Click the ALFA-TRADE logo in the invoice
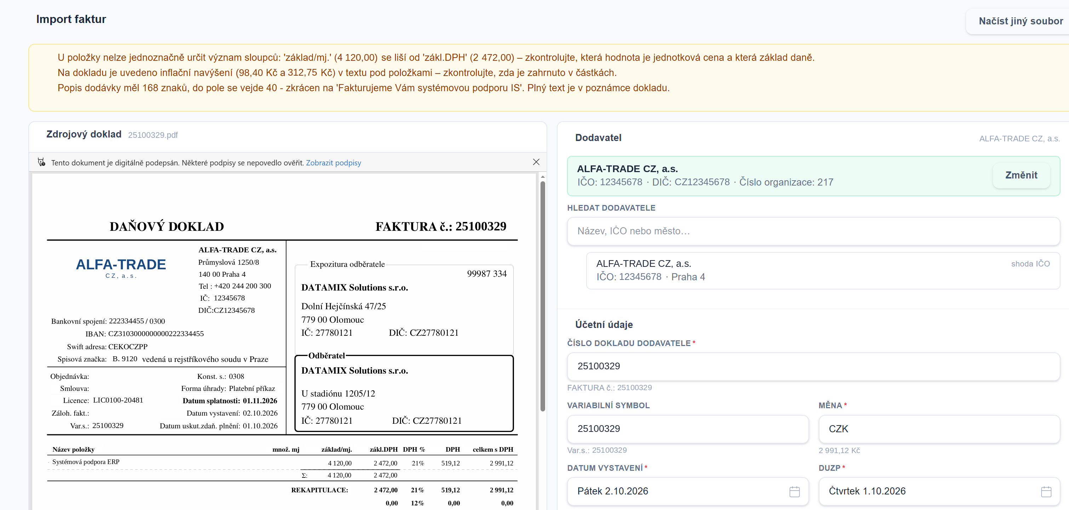This screenshot has height=510, width=1069. point(121,268)
